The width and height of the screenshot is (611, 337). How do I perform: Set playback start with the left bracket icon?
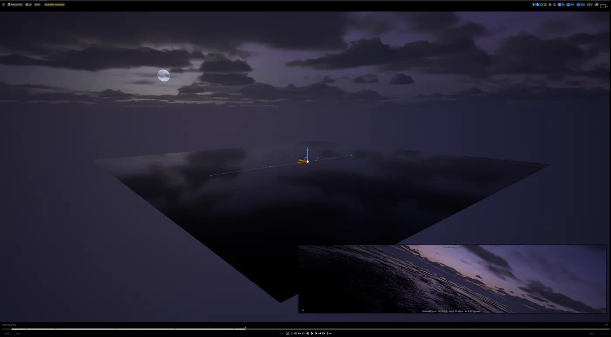pyautogui.click(x=292, y=333)
